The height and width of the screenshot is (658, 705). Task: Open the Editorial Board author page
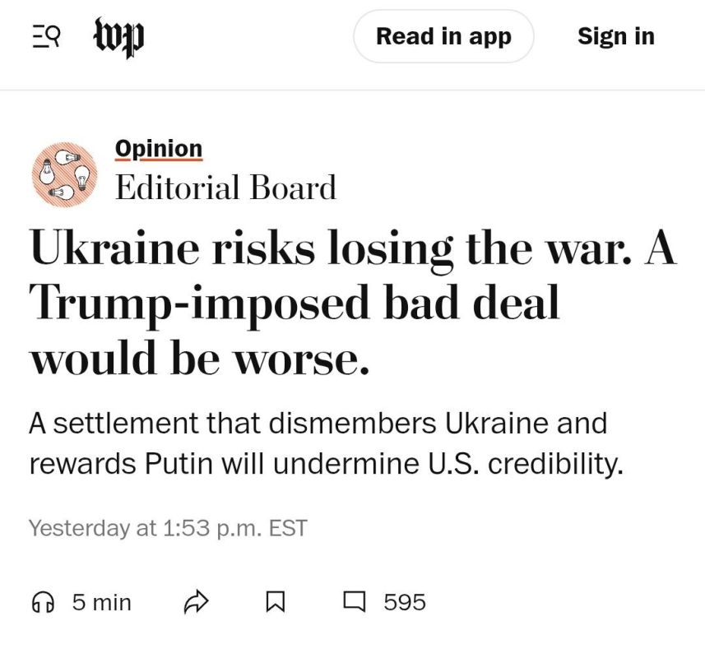(x=225, y=188)
